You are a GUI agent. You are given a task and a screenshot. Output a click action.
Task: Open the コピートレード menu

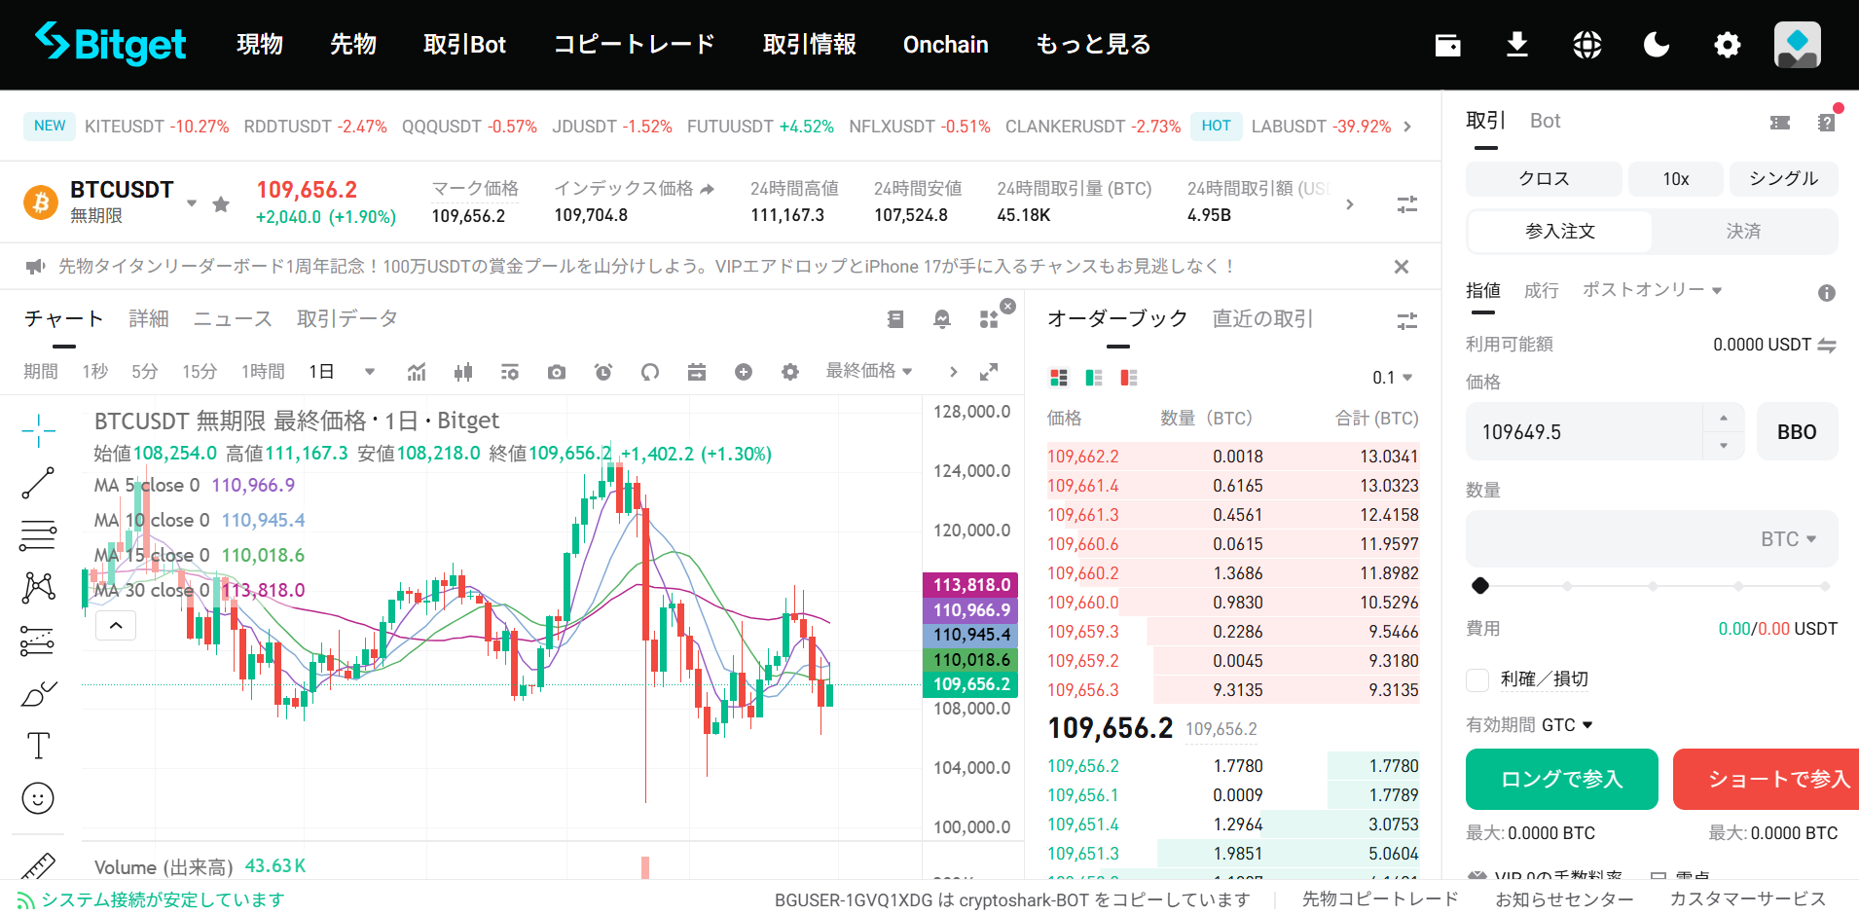[x=634, y=45]
